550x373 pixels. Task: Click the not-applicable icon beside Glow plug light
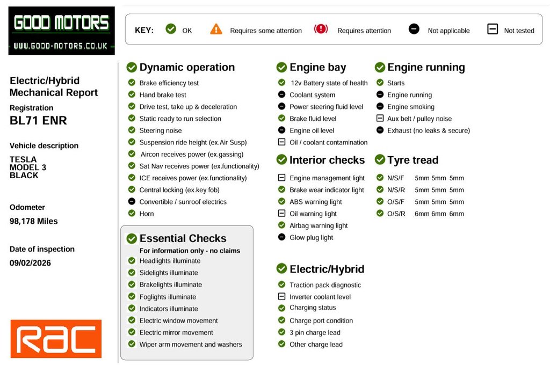coord(281,237)
